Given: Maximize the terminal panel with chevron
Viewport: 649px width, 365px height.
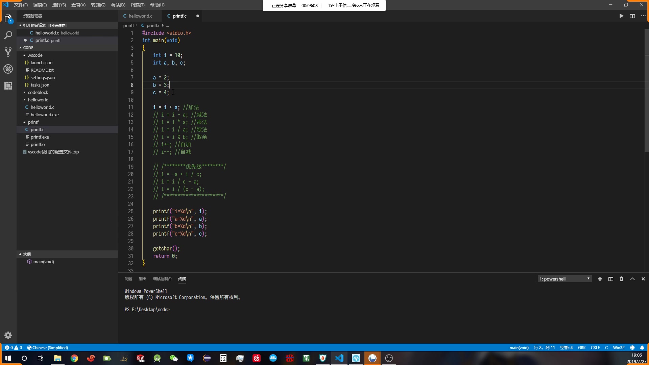Looking at the screenshot, I should [632, 279].
